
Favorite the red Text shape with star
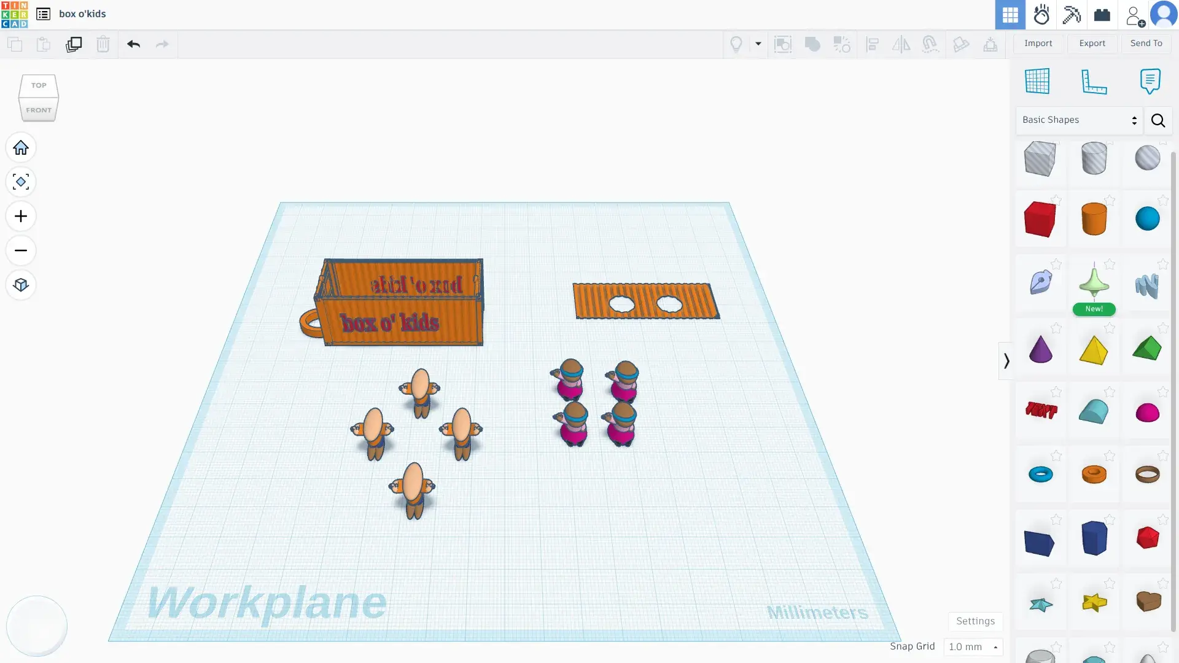(1056, 392)
